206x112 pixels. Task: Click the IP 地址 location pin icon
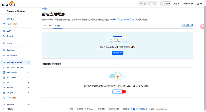[4, 43]
